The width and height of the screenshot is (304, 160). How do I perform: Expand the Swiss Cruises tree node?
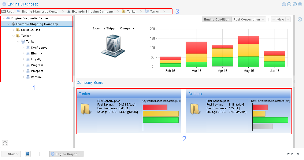tap(13, 30)
